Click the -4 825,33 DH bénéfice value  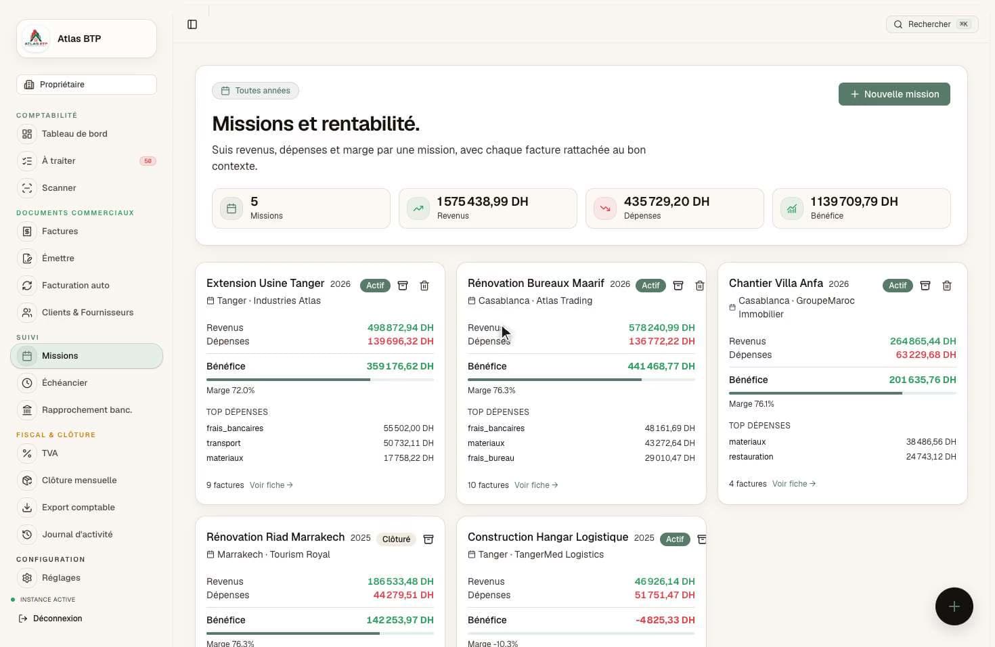[x=665, y=620]
